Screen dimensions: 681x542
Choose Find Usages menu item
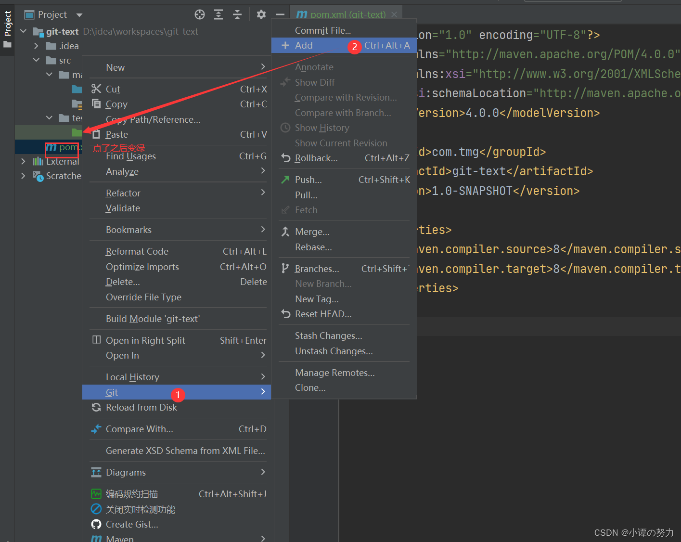tap(178, 156)
